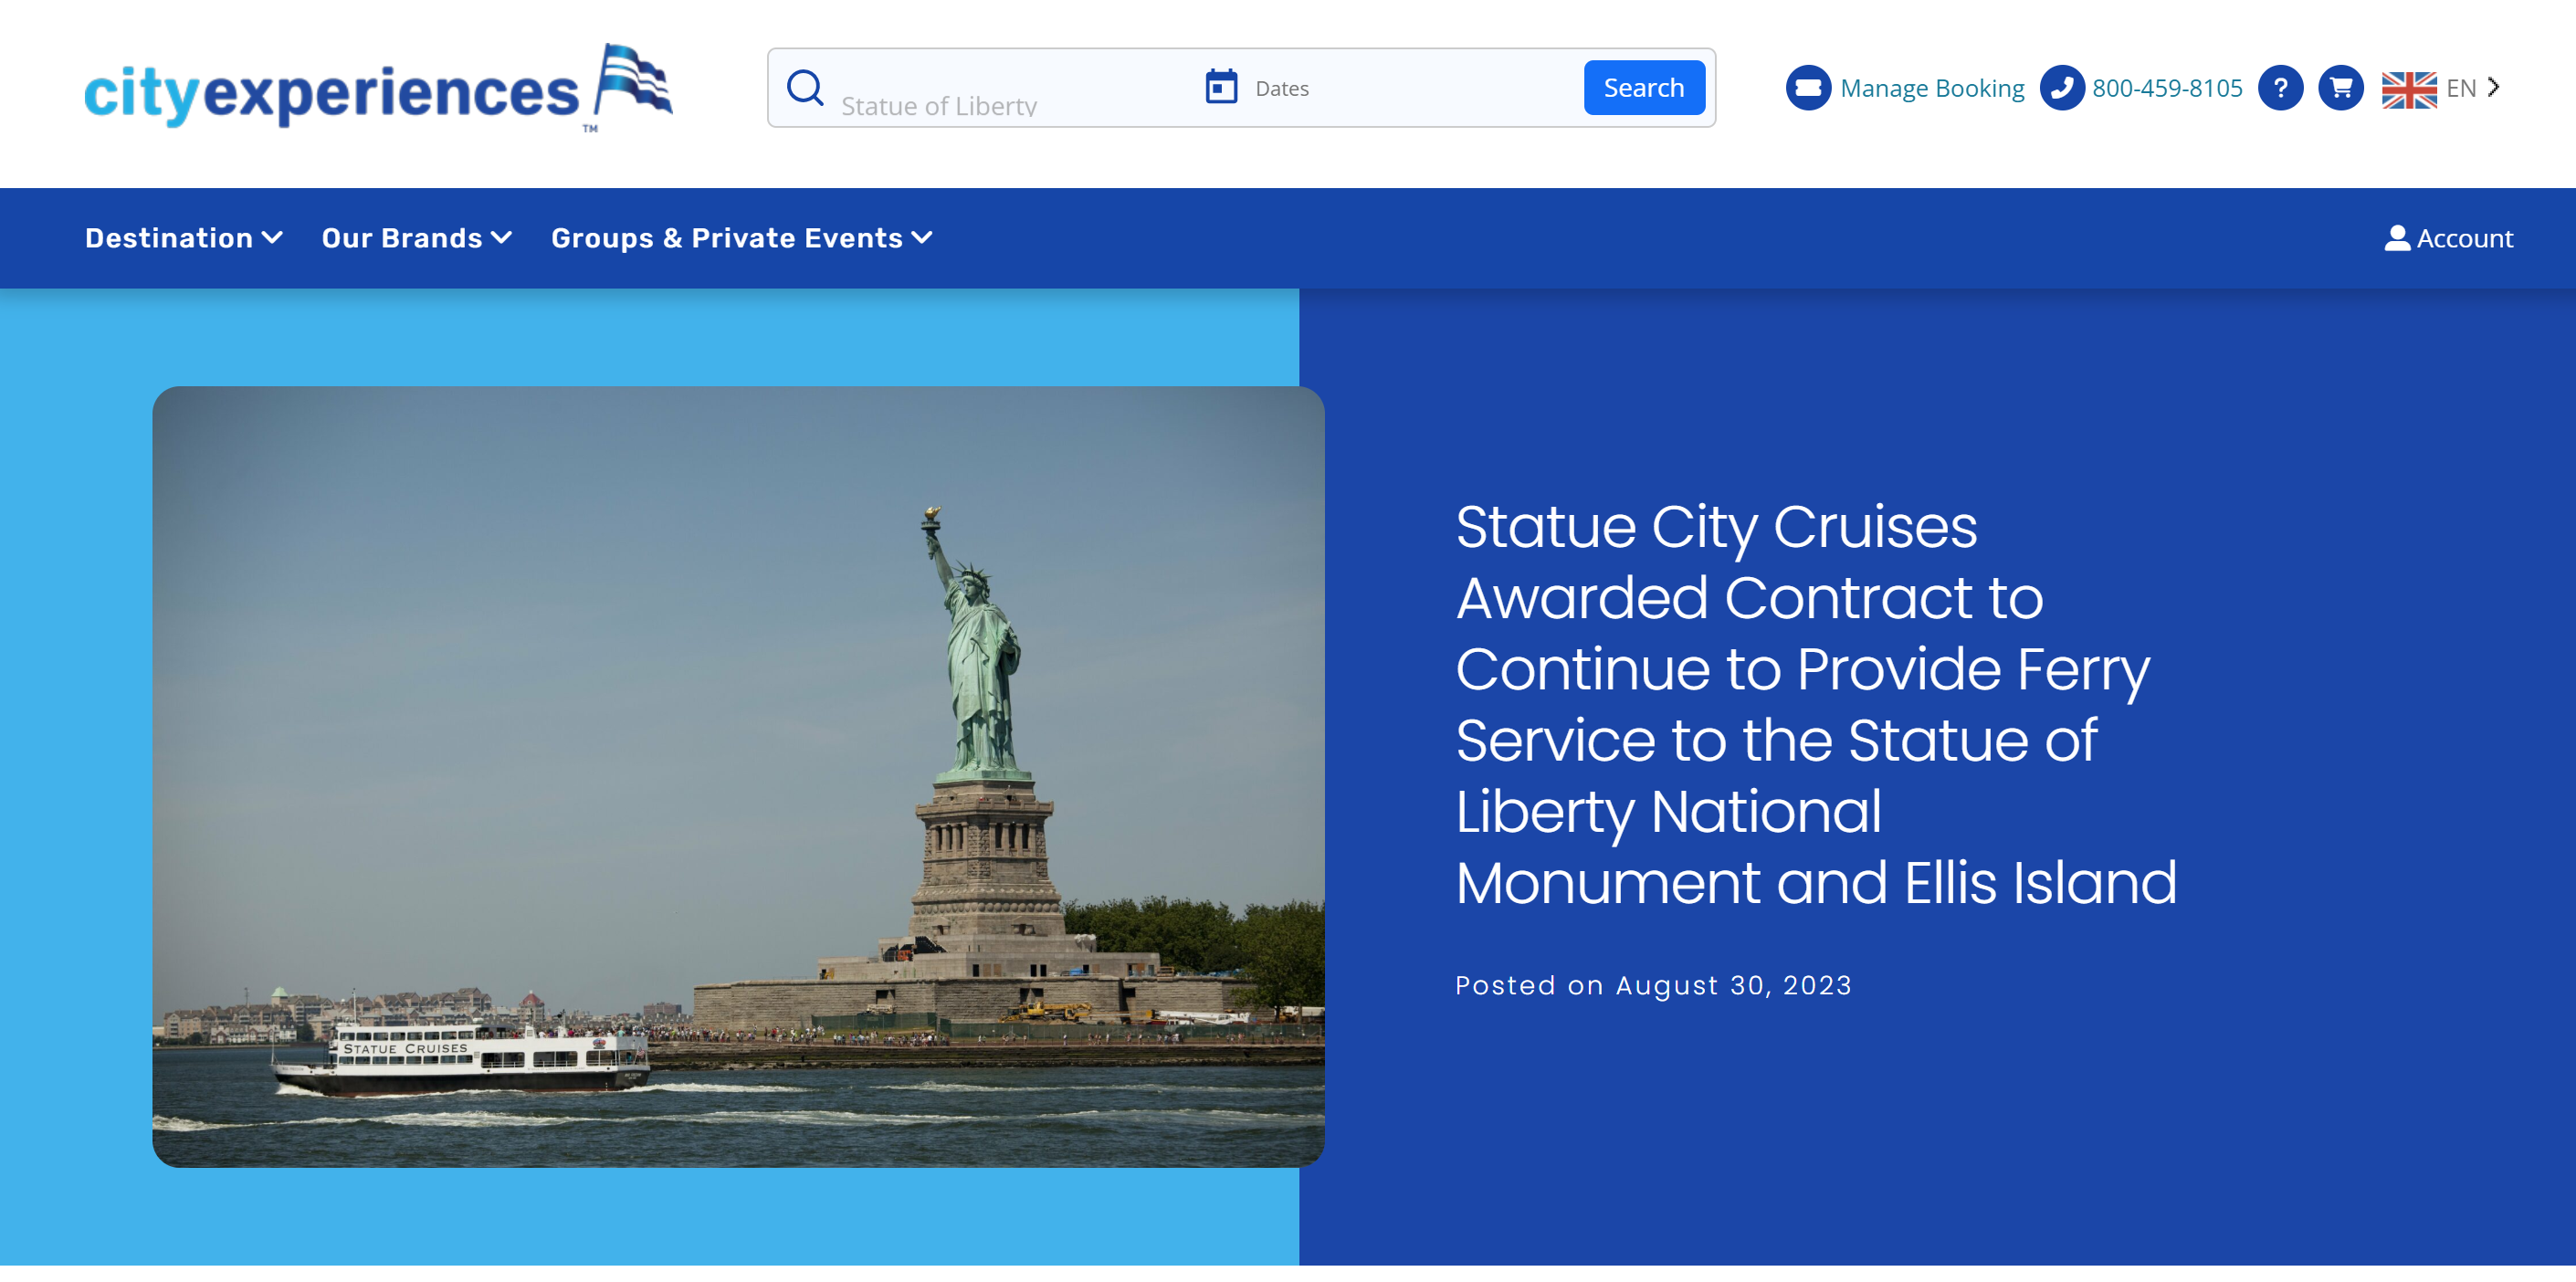Expand the Our Brands chevron

[501, 238]
